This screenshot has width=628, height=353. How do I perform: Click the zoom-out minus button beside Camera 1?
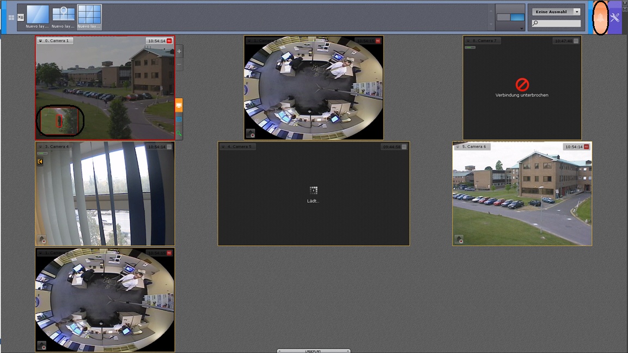tap(179, 64)
